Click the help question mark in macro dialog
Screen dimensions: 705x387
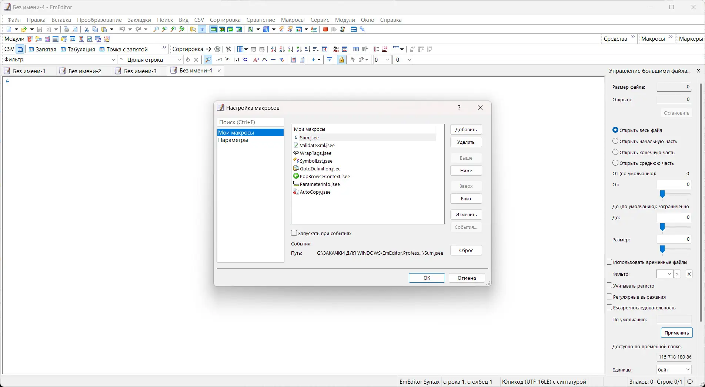[459, 108]
